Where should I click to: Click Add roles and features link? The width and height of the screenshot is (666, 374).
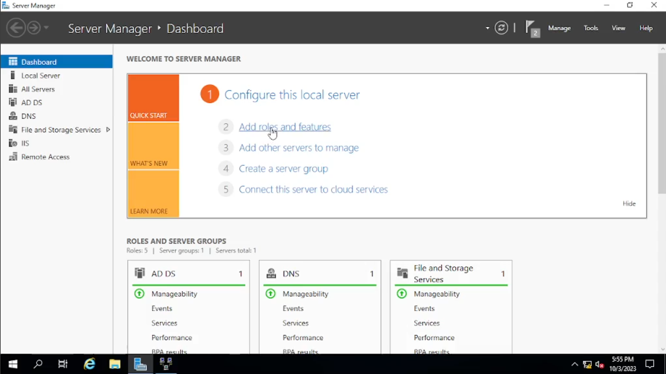coord(284,127)
